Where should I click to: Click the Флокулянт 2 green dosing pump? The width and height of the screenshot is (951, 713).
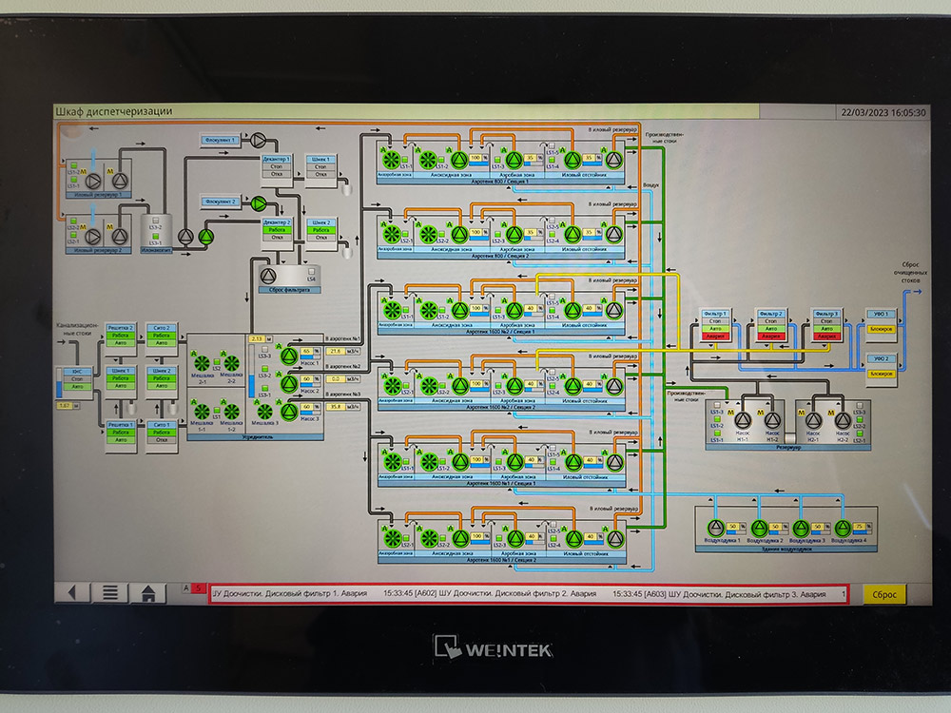(259, 202)
